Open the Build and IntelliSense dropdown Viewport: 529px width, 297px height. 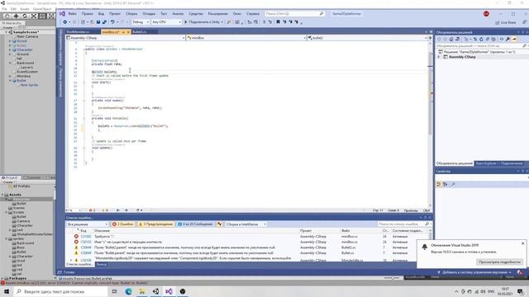tap(246, 224)
